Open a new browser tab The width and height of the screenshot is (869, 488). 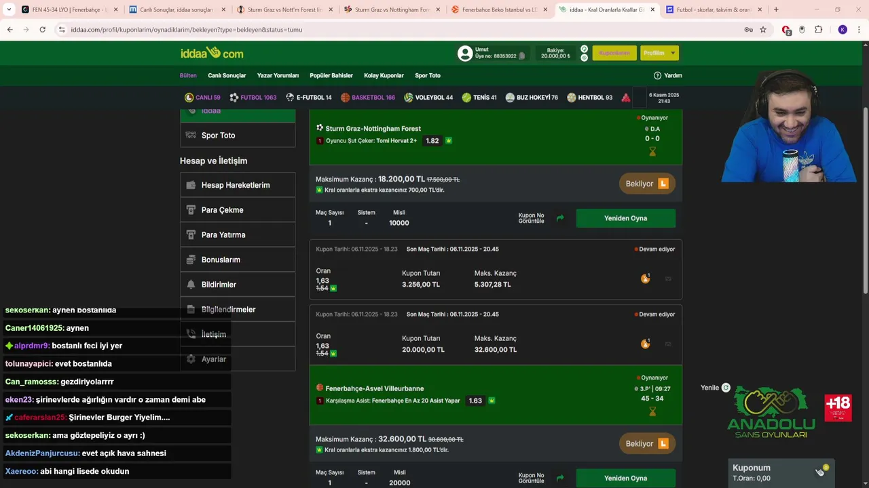coord(776,9)
